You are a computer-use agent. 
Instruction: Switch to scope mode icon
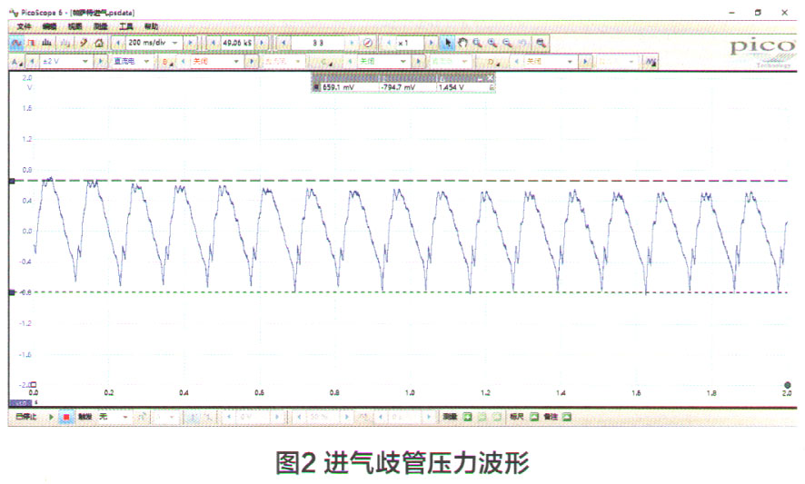16,43
